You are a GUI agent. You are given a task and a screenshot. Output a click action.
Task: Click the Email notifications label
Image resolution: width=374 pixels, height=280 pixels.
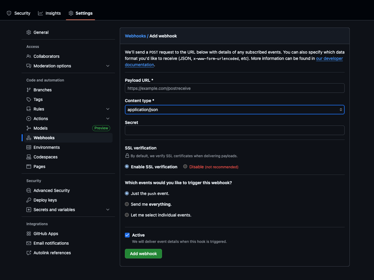click(x=51, y=243)
